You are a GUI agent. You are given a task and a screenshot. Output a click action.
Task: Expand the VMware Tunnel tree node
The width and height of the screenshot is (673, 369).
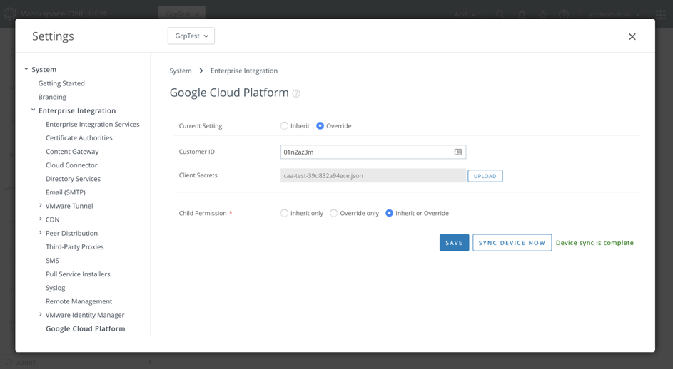coord(41,205)
